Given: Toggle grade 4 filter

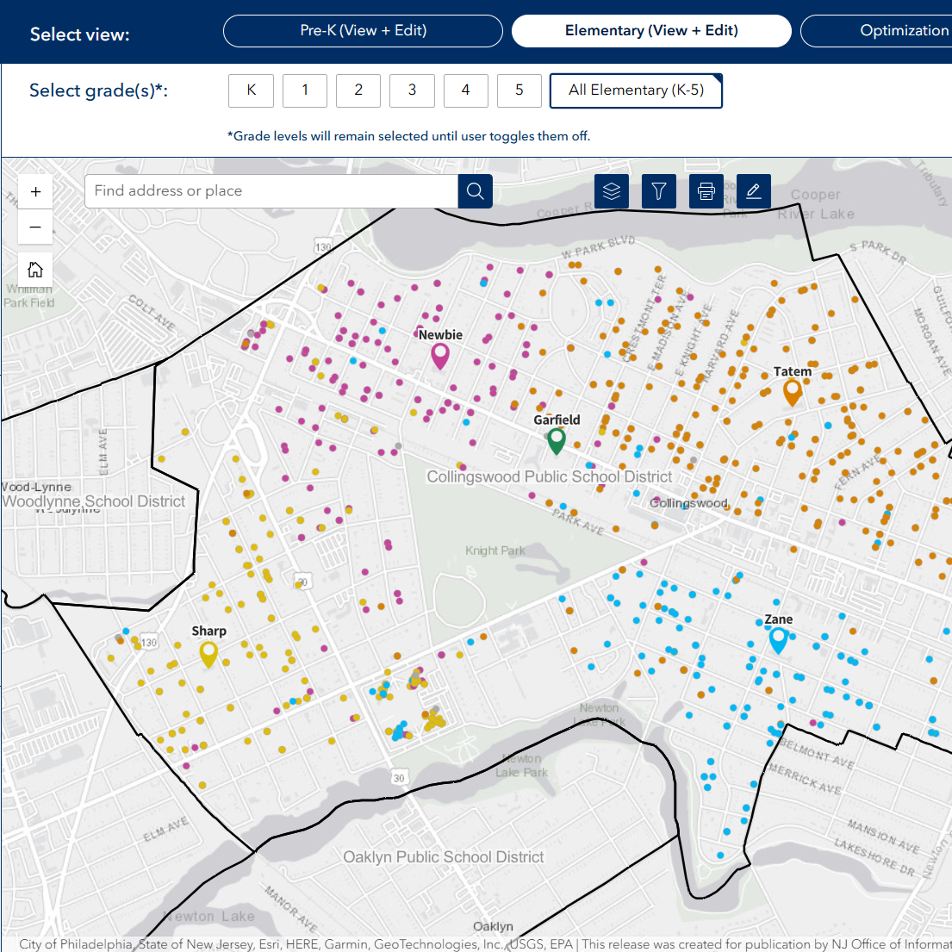Looking at the screenshot, I should point(466,90).
